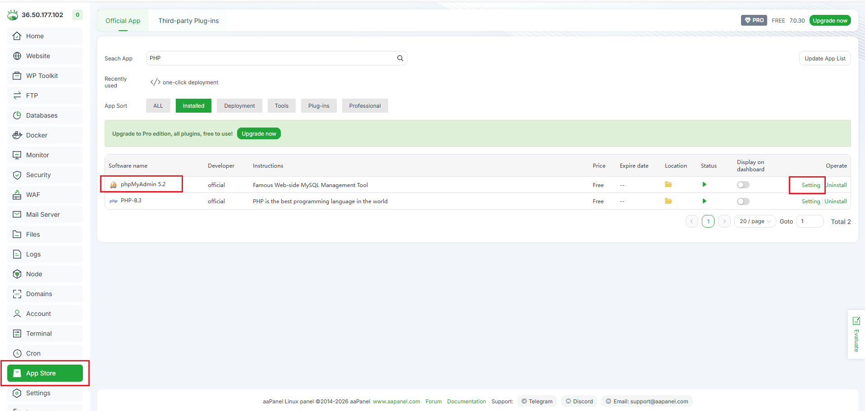The image size is (865, 411).
Task: Click the Discord support button
Action: pyautogui.click(x=579, y=401)
